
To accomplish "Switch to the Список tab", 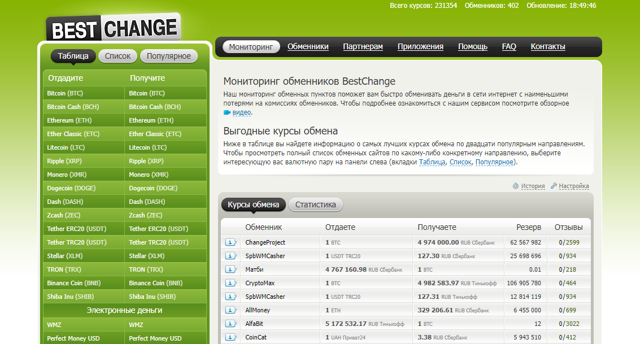I will pyautogui.click(x=117, y=56).
